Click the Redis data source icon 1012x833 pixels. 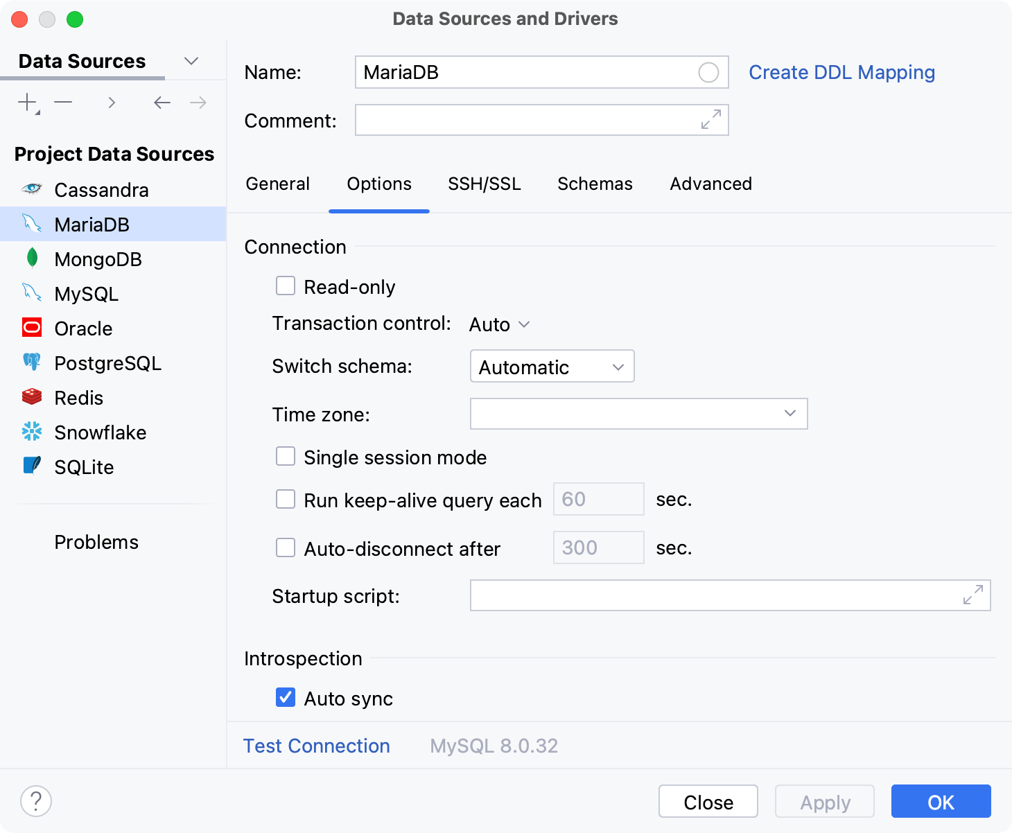32,397
